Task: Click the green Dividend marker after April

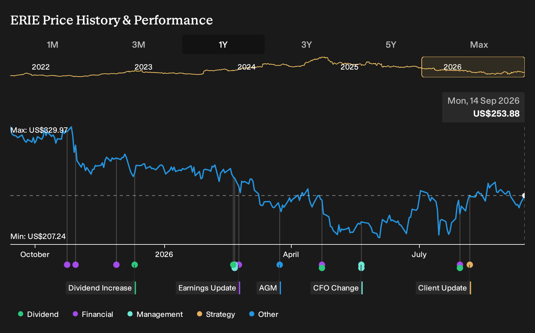Action: (322, 268)
